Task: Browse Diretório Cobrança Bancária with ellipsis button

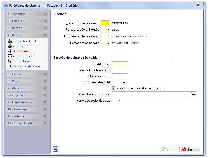Action: (x=194, y=94)
